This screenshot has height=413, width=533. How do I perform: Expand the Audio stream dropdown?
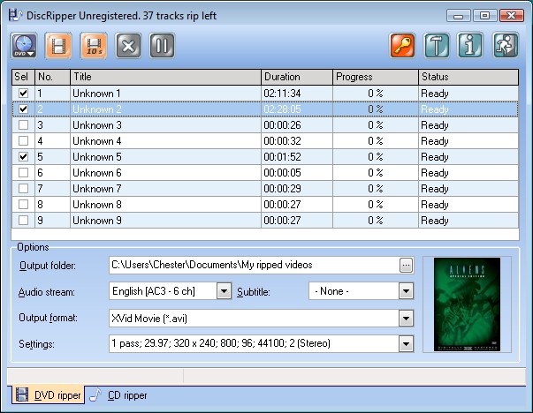pos(223,291)
